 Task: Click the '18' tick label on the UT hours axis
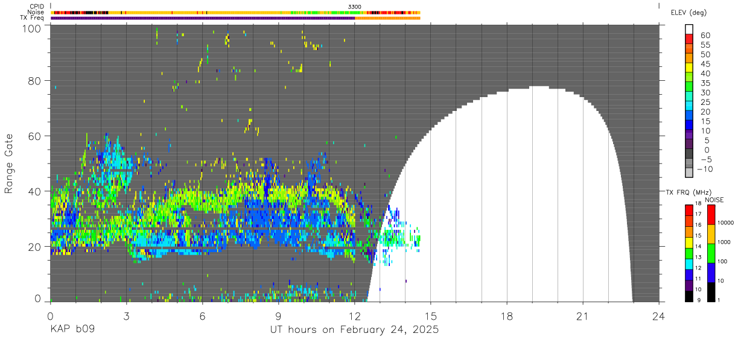coord(507,315)
